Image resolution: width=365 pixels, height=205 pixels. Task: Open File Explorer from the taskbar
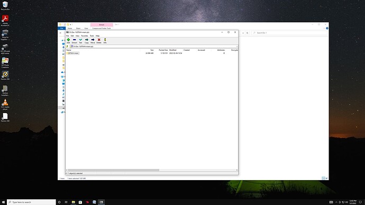pos(74,202)
